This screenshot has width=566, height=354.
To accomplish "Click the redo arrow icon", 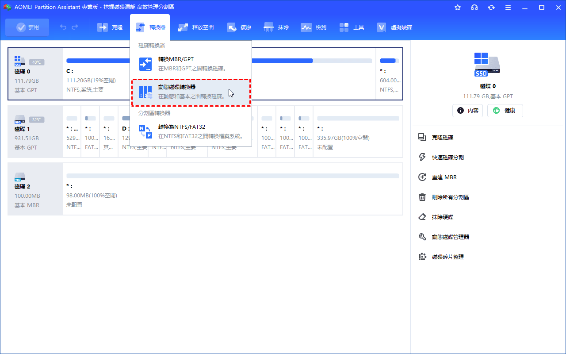I will [75, 27].
